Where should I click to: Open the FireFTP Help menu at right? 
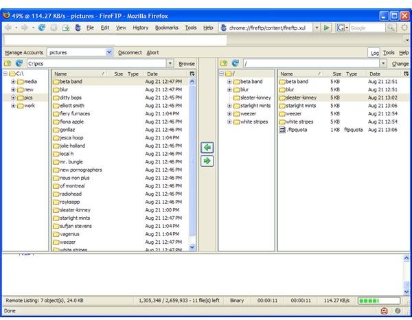404,53
